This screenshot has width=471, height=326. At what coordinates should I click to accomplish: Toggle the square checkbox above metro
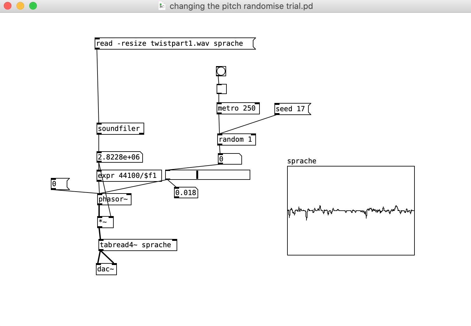click(x=222, y=89)
